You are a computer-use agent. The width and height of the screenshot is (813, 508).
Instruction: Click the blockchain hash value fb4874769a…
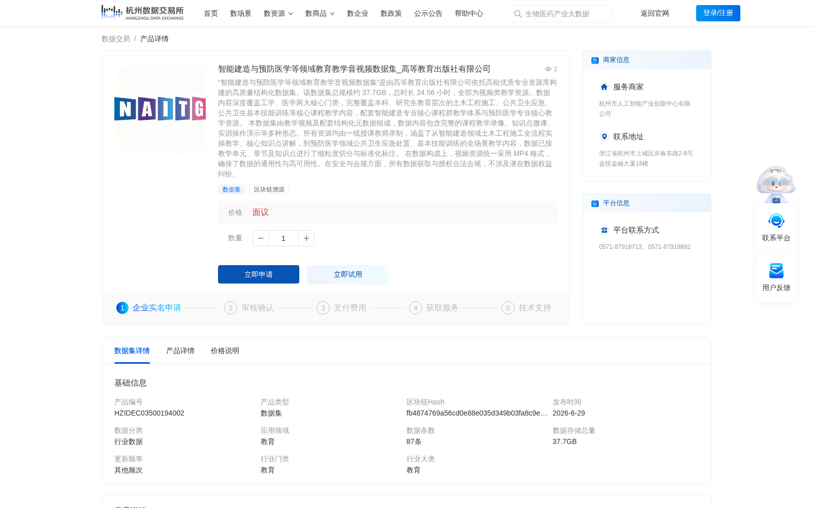tap(477, 413)
